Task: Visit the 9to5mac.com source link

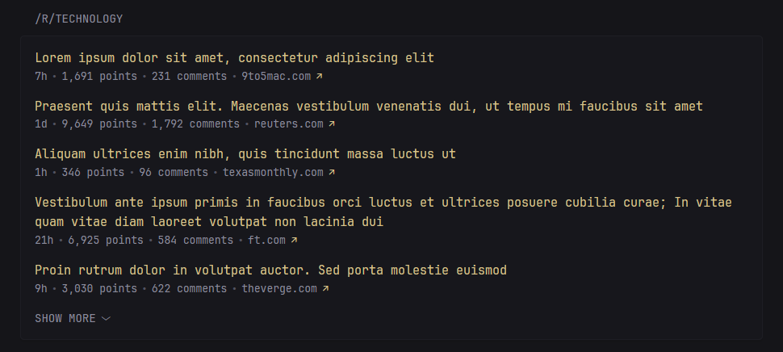Action: pyautogui.click(x=276, y=77)
